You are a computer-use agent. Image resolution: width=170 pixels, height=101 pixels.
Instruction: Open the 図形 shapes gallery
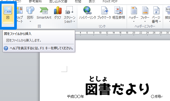[30, 14]
